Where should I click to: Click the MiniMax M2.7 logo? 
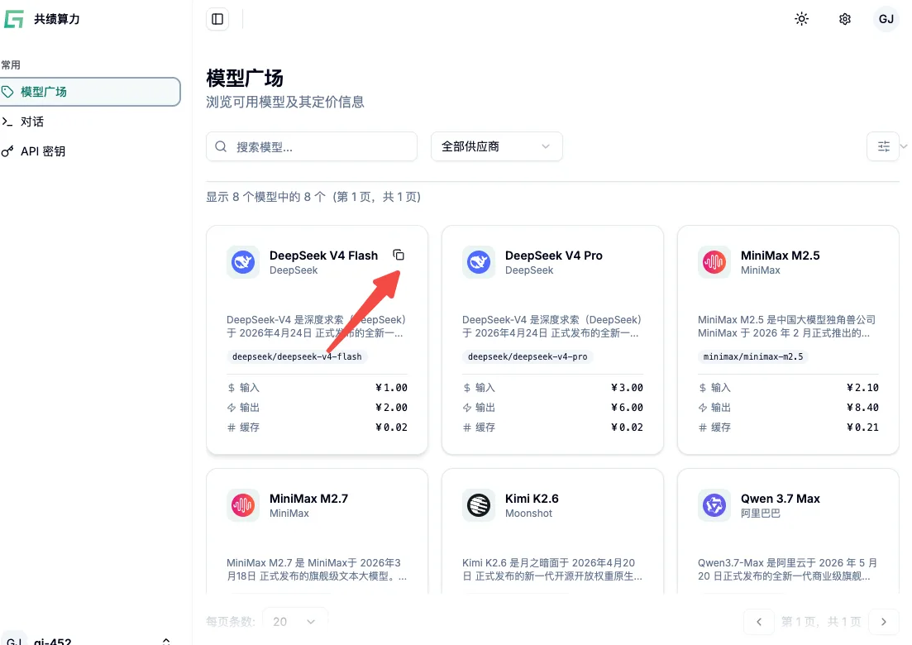pyautogui.click(x=243, y=505)
